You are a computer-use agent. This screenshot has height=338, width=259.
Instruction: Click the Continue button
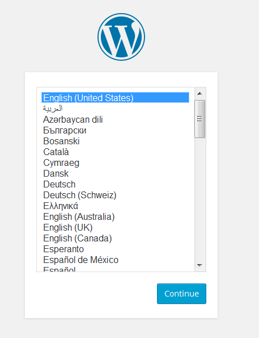click(x=181, y=294)
